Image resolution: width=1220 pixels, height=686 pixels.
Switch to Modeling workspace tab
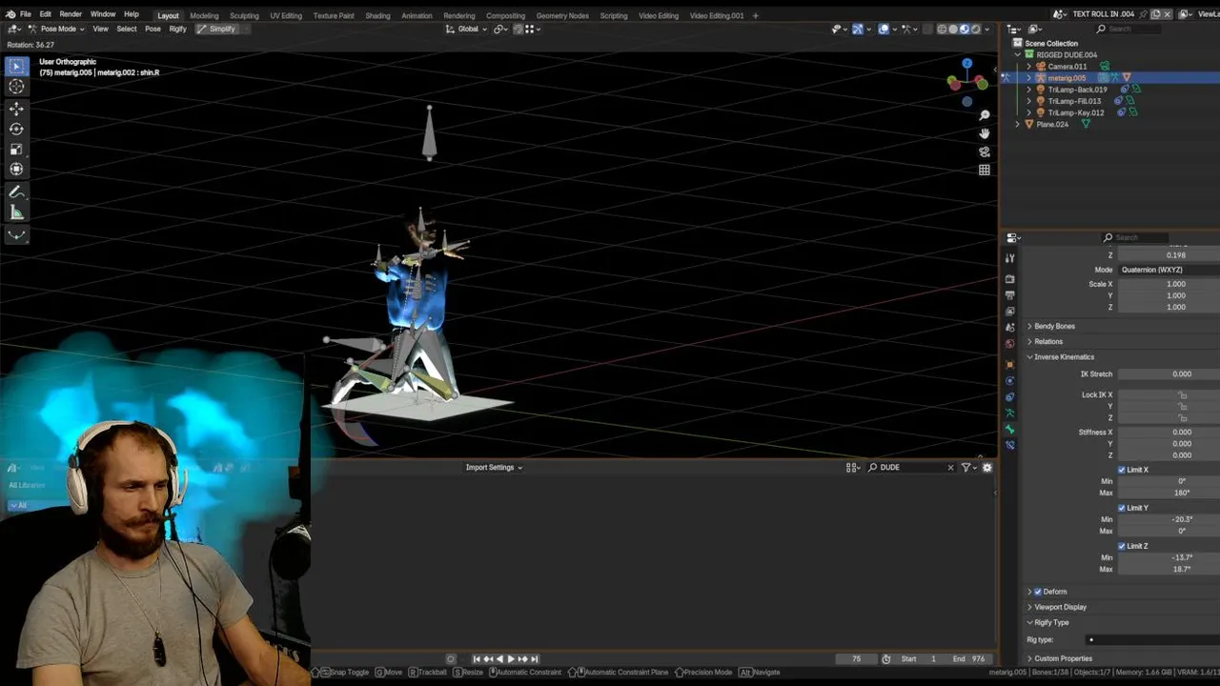tap(204, 15)
